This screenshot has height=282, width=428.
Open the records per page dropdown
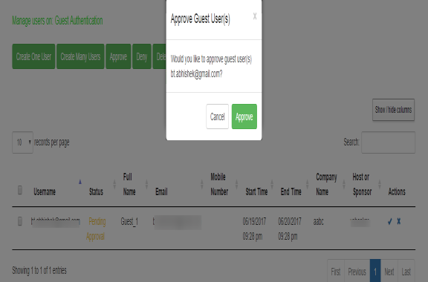(22, 142)
